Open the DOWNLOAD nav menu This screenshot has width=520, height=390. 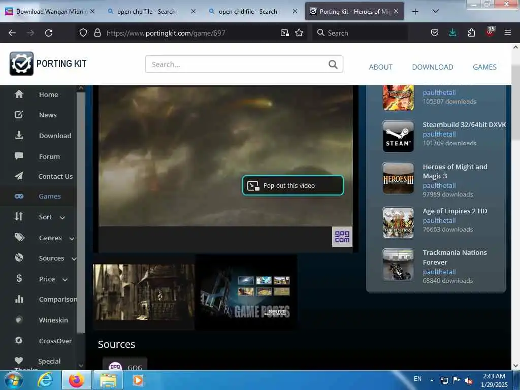(433, 67)
